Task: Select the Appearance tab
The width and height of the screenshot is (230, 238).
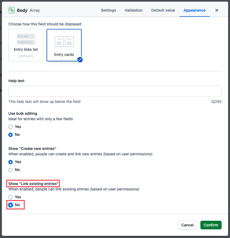Action: click(194, 10)
